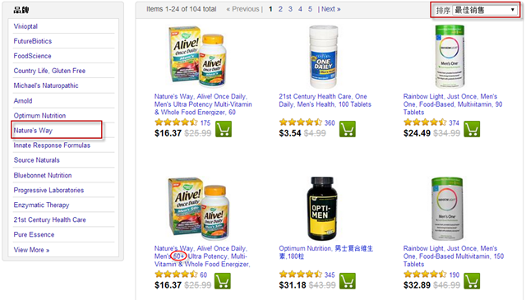Add Alive Men's 50+ to cart

pos(223,281)
